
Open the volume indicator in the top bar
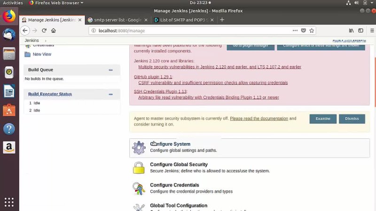357,3
